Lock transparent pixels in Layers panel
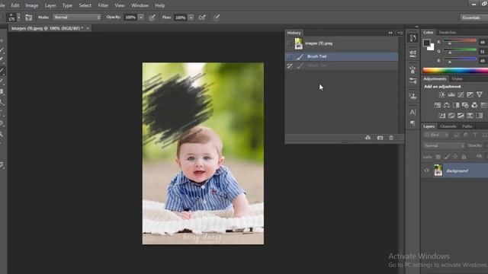The image size is (488, 274). [438, 157]
